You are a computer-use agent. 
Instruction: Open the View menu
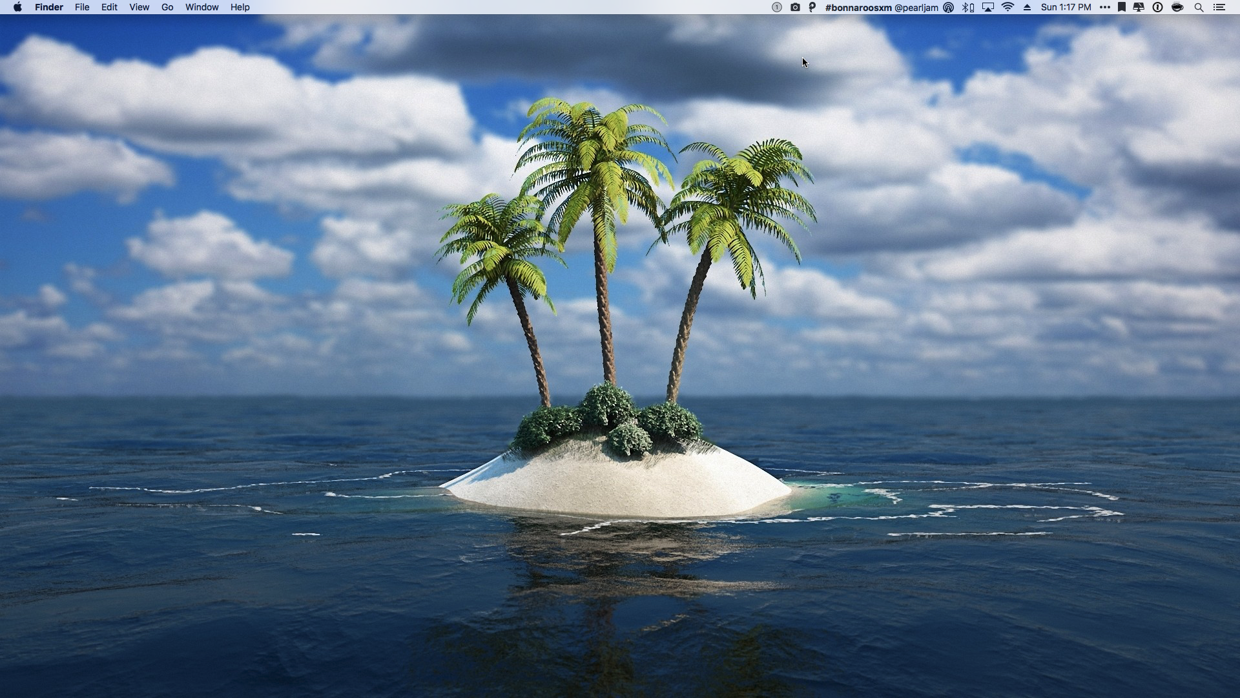coord(139,7)
